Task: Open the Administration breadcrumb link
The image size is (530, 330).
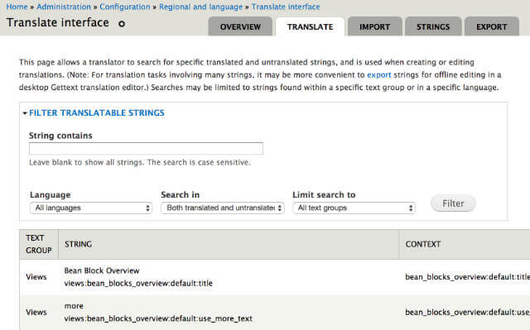Action: pos(64,7)
